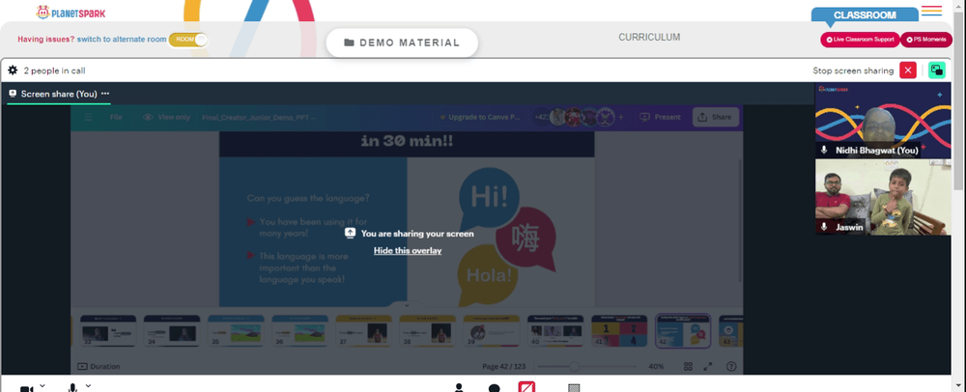Click the Canva canvas vertical scrollbar
The width and height of the screenshot is (966, 392).
[740, 221]
